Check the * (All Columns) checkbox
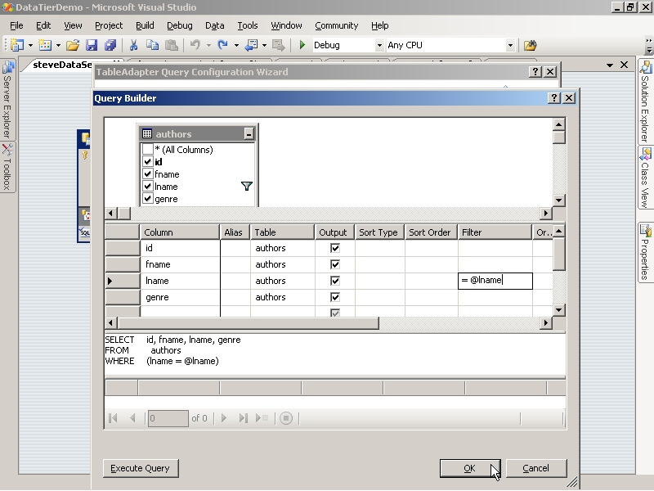The width and height of the screenshot is (654, 491). coord(148,149)
